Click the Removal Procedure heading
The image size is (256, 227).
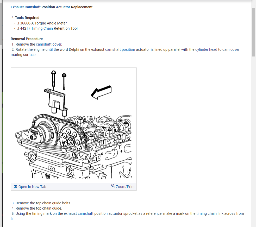pos(27,39)
